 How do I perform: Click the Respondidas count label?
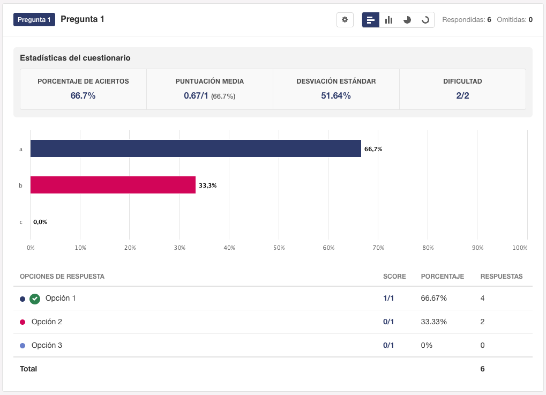(466, 20)
